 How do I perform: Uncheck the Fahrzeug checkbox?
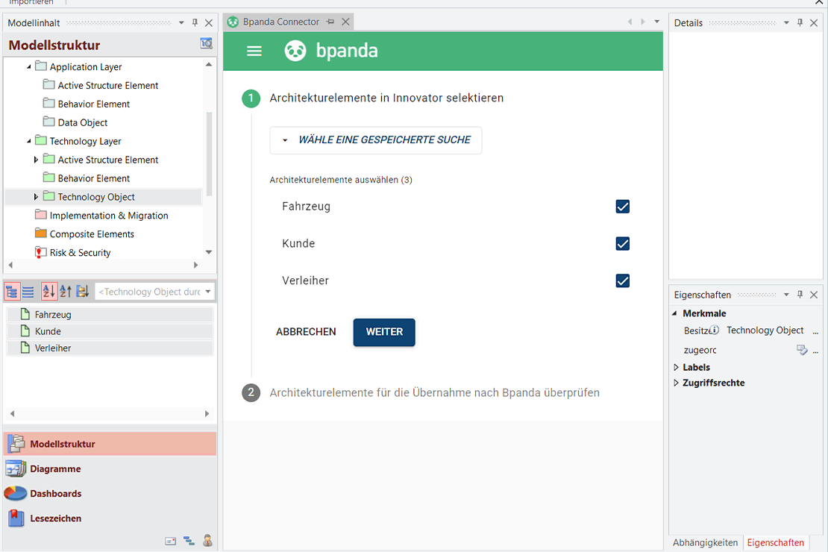(x=623, y=207)
